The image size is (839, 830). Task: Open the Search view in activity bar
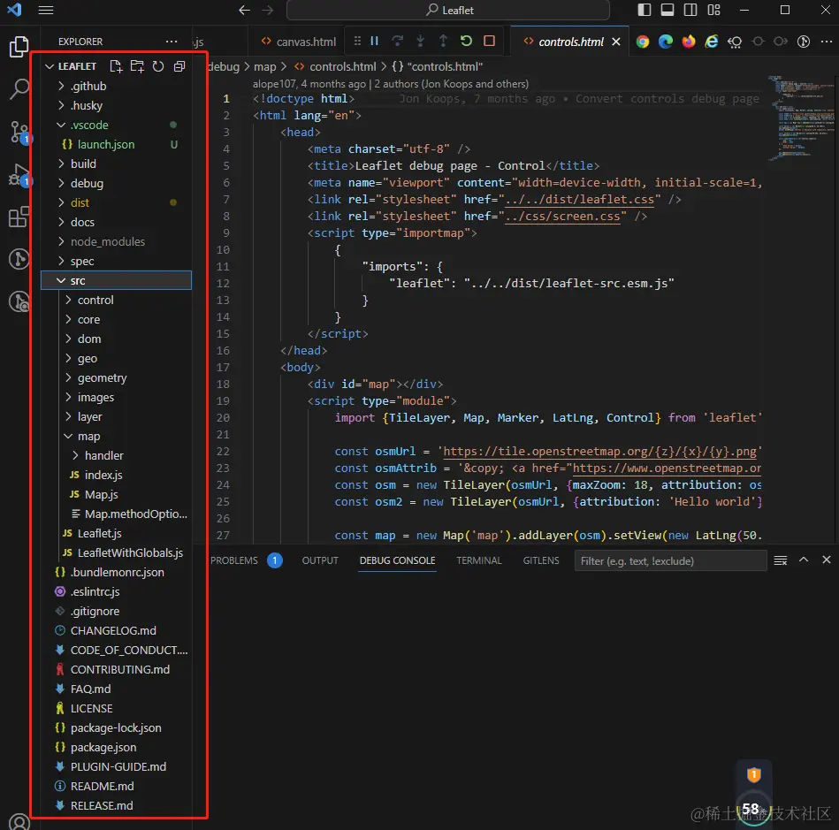pos(19,88)
